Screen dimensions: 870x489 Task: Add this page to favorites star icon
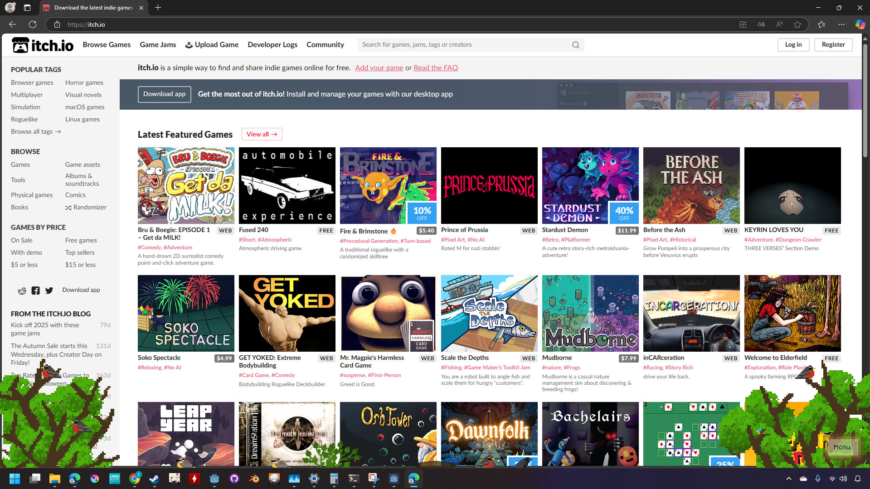797,24
